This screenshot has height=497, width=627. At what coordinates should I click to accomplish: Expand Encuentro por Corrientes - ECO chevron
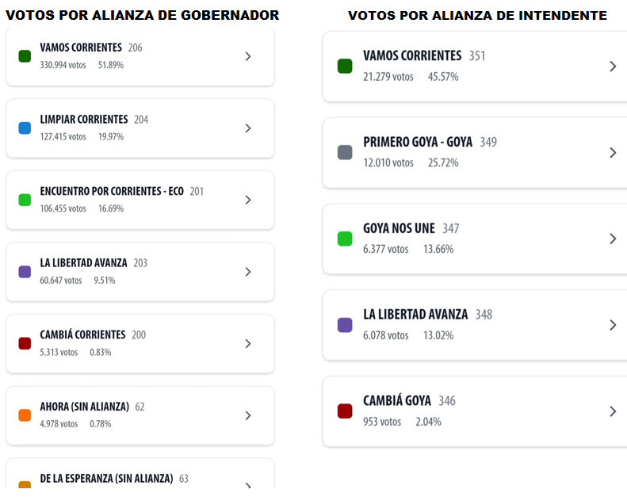click(x=248, y=200)
